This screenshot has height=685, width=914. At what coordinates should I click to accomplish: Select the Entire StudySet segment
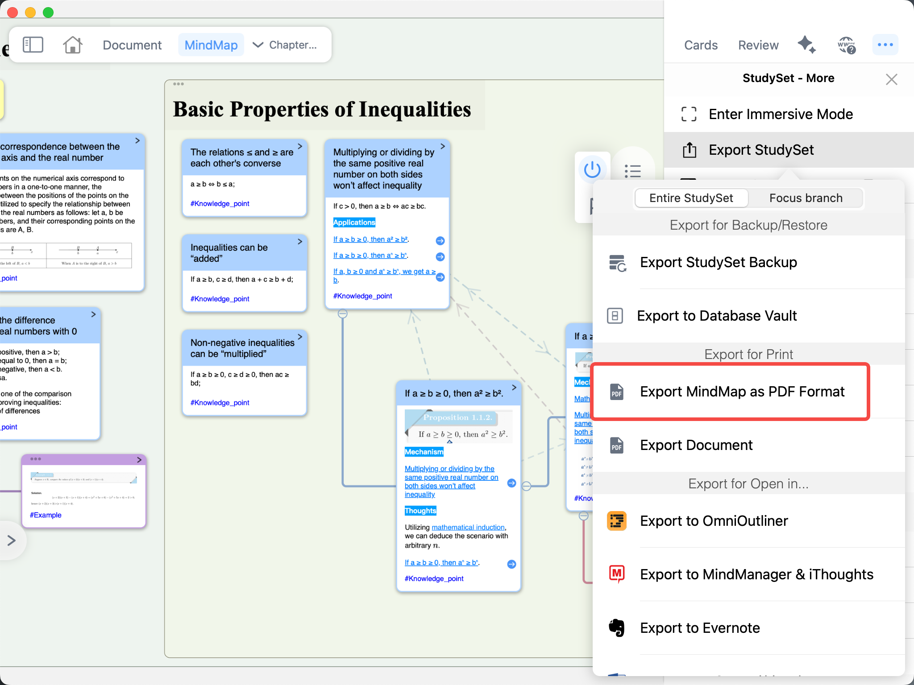pyautogui.click(x=691, y=198)
